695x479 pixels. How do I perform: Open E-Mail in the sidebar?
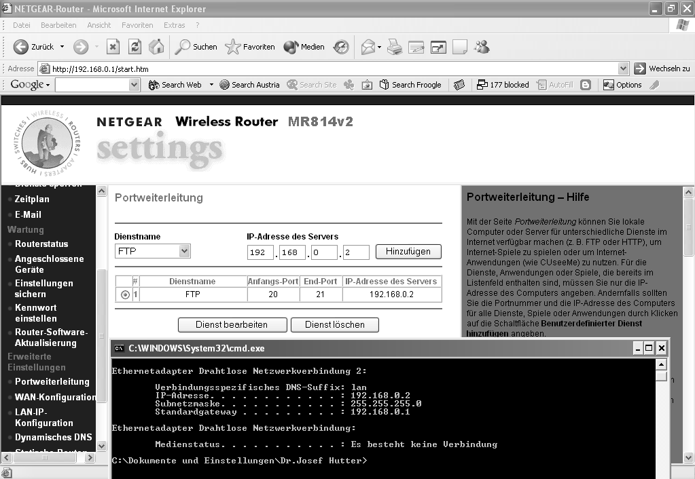click(x=28, y=214)
